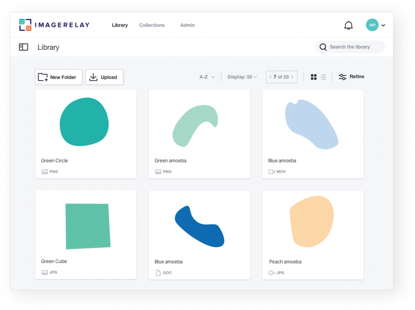Switch to list view layout
The image size is (415, 310).
(323, 76)
